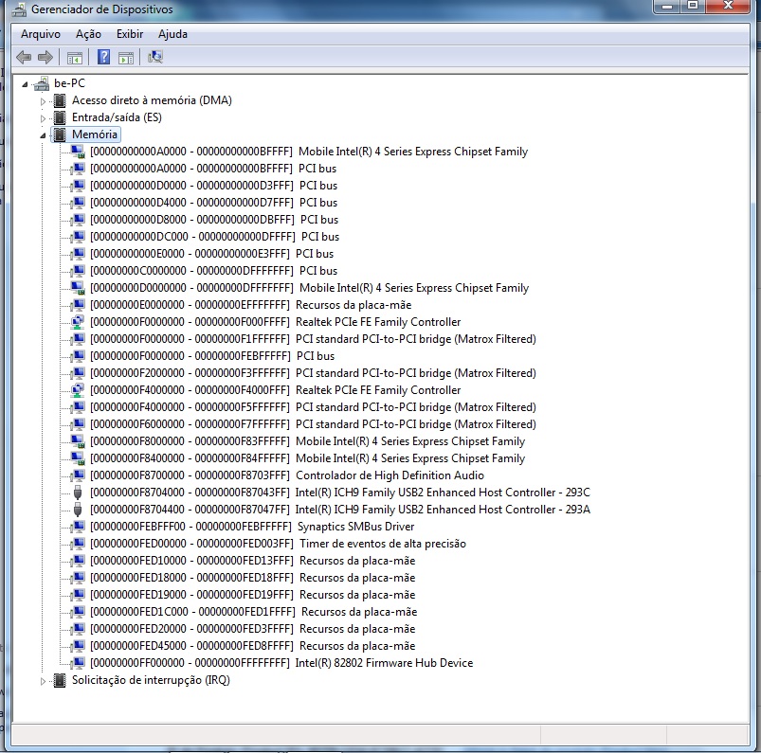This screenshot has width=761, height=753.
Task: Click icon of E0000000 Recursos da placa-mãe entry
Action: pos(78,305)
